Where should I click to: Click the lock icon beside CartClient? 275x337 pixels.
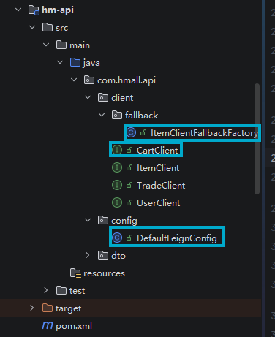click(129, 150)
